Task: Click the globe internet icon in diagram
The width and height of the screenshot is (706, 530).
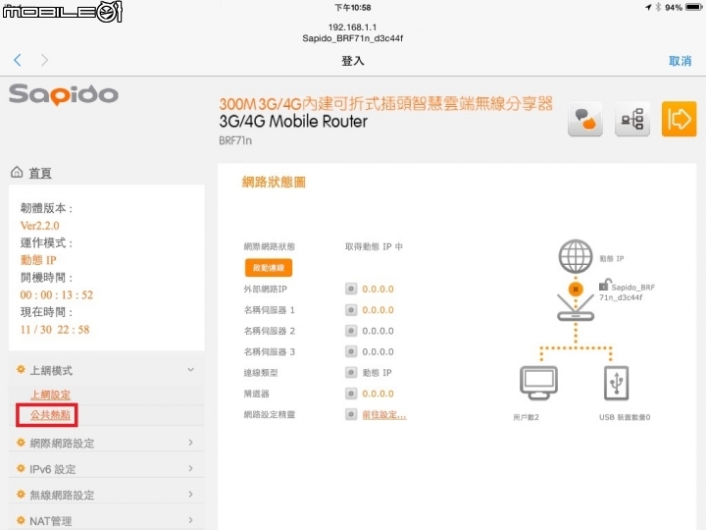Action: coord(576,256)
